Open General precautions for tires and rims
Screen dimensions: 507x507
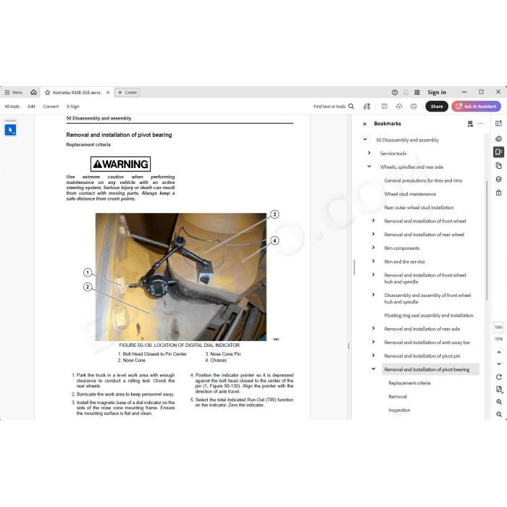[423, 180]
